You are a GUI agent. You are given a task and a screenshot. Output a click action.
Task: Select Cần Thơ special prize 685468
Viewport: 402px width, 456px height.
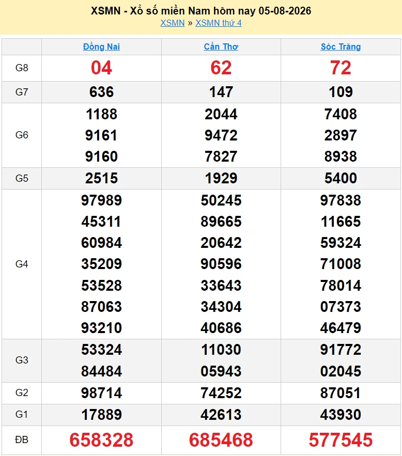pos(221,439)
